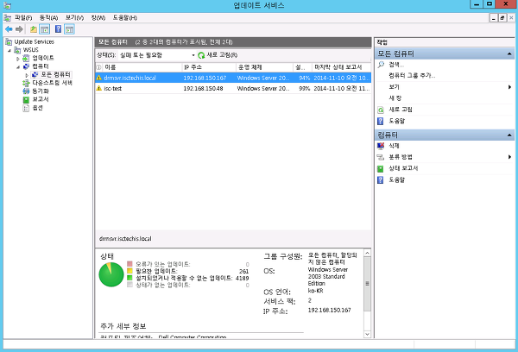Sort by 마지막 상태 보고서 column header
Screen dimensions: 518x352
pyautogui.click(x=341, y=67)
